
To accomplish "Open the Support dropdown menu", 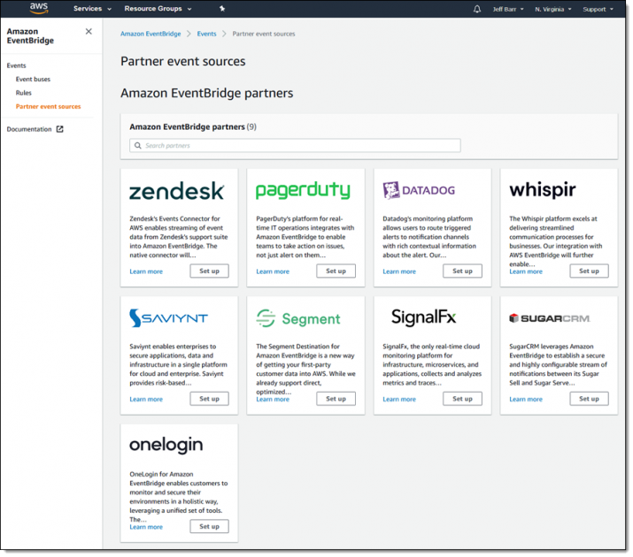I will pos(598,9).
